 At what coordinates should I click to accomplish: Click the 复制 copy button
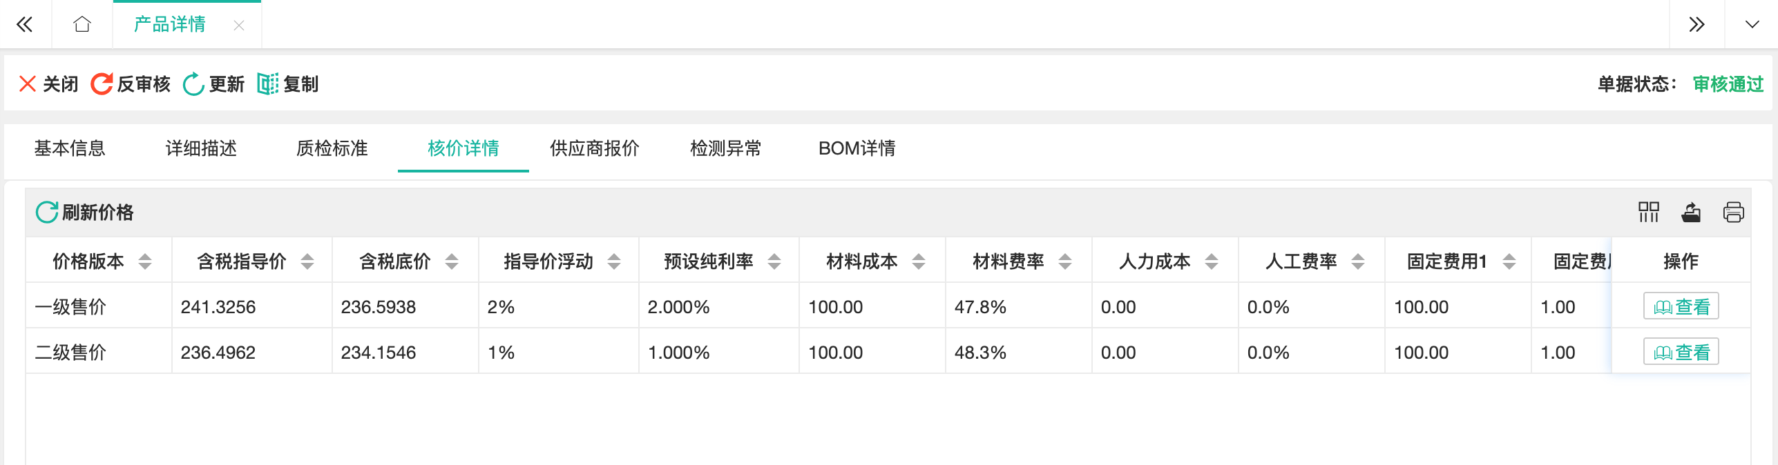(x=288, y=84)
